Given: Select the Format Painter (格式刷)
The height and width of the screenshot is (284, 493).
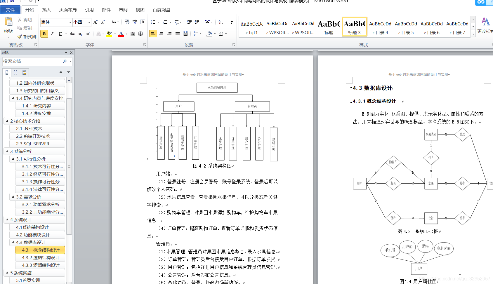Looking at the screenshot, I should click(x=27, y=36).
